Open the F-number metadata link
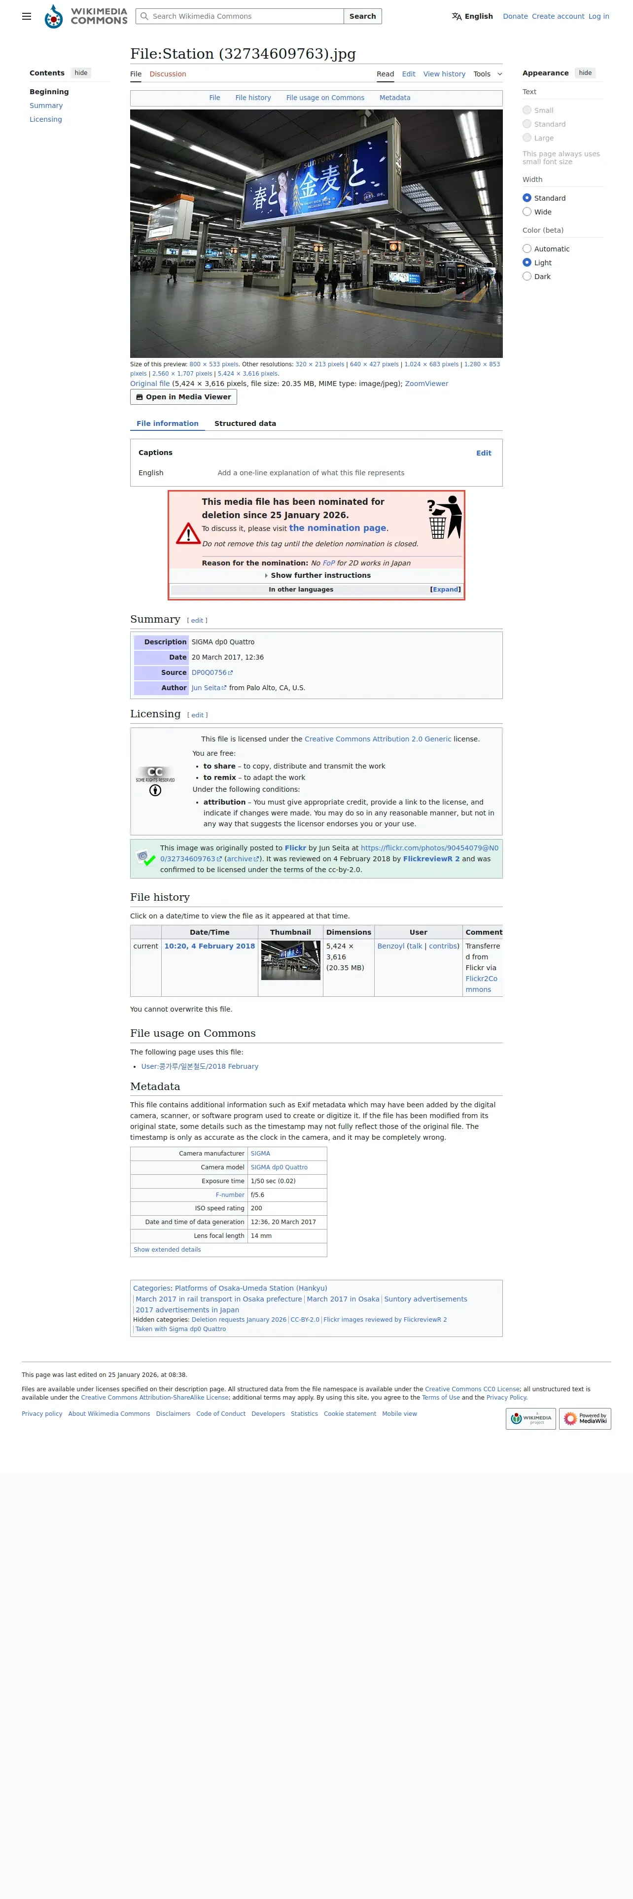Screen dimensions: 633x1899 (230, 1195)
